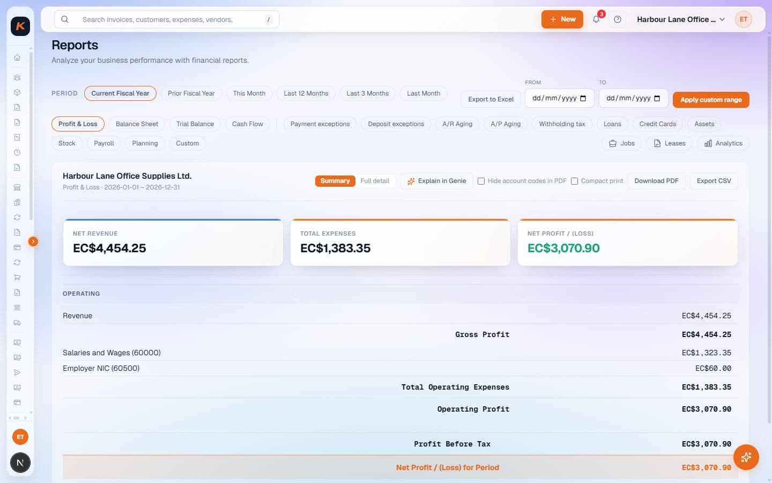Open the Loans tab
The height and width of the screenshot is (483, 772).
612,124
